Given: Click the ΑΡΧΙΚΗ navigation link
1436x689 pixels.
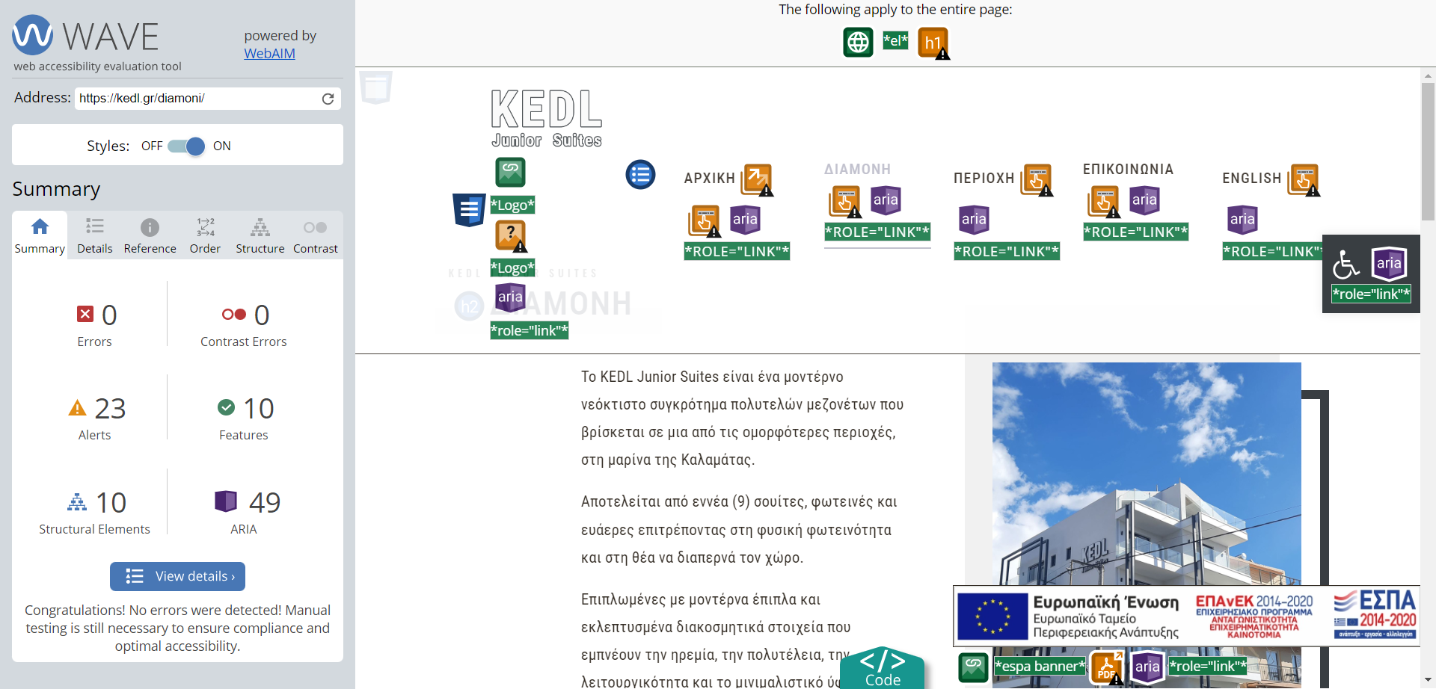Looking at the screenshot, I should [710, 179].
